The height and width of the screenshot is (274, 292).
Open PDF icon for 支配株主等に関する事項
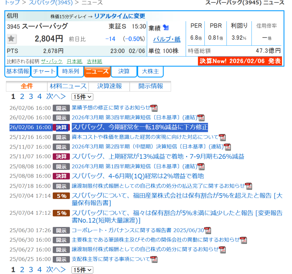coord(154,259)
